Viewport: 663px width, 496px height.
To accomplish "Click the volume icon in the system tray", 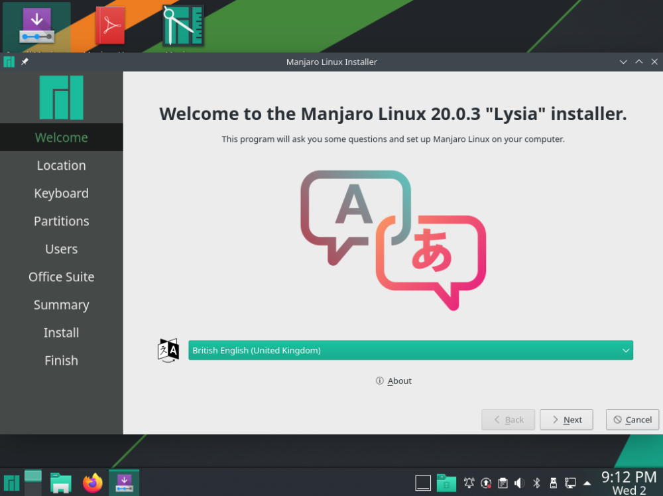I will click(x=519, y=483).
